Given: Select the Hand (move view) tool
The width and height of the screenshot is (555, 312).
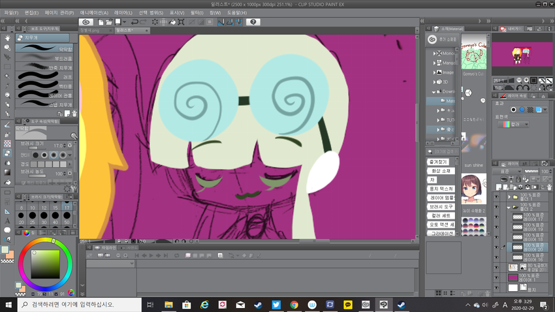Looking at the screenshot, I should tap(7, 38).
